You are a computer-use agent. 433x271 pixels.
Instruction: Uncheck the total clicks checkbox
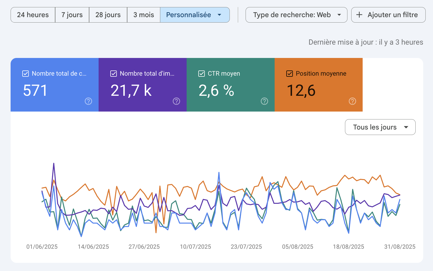pos(26,73)
